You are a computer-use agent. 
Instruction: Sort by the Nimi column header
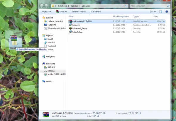(71, 16)
